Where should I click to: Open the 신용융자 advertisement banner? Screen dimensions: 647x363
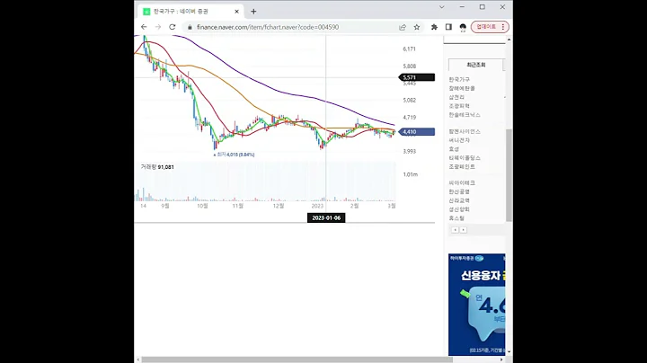point(476,305)
